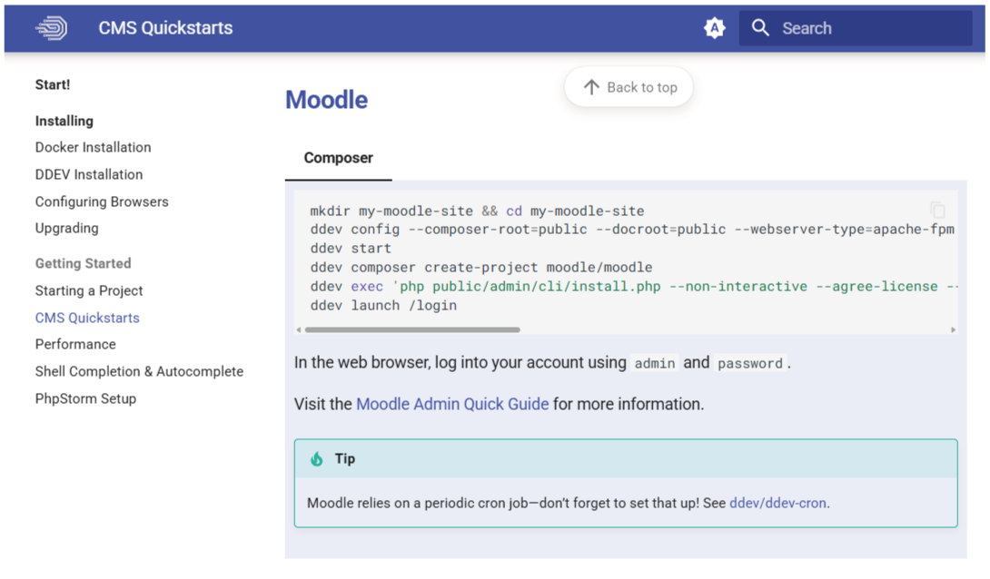The height and width of the screenshot is (579, 990).
Task: Open Shell Completion & Autocomplete page
Action: [x=139, y=371]
